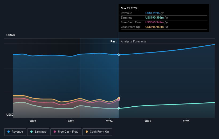219x139 pixels.
Task: Click the US$1.269b revenue value
Action: (152, 13)
